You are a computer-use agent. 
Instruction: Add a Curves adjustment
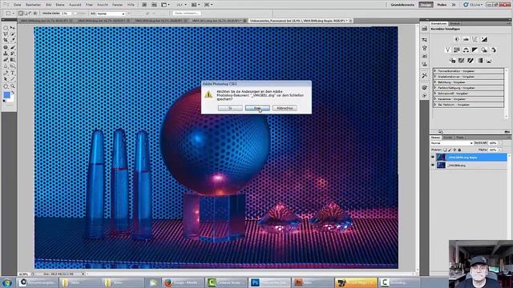pos(475,39)
